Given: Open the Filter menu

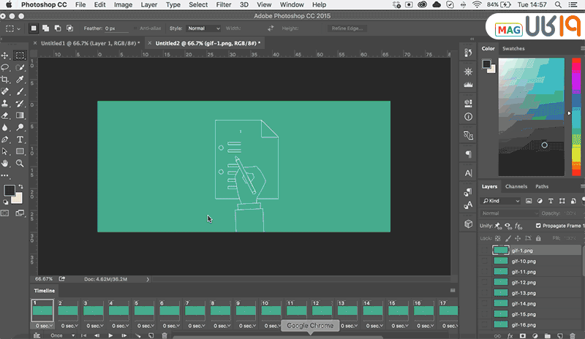Looking at the screenshot, I should pyautogui.click(x=224, y=4).
